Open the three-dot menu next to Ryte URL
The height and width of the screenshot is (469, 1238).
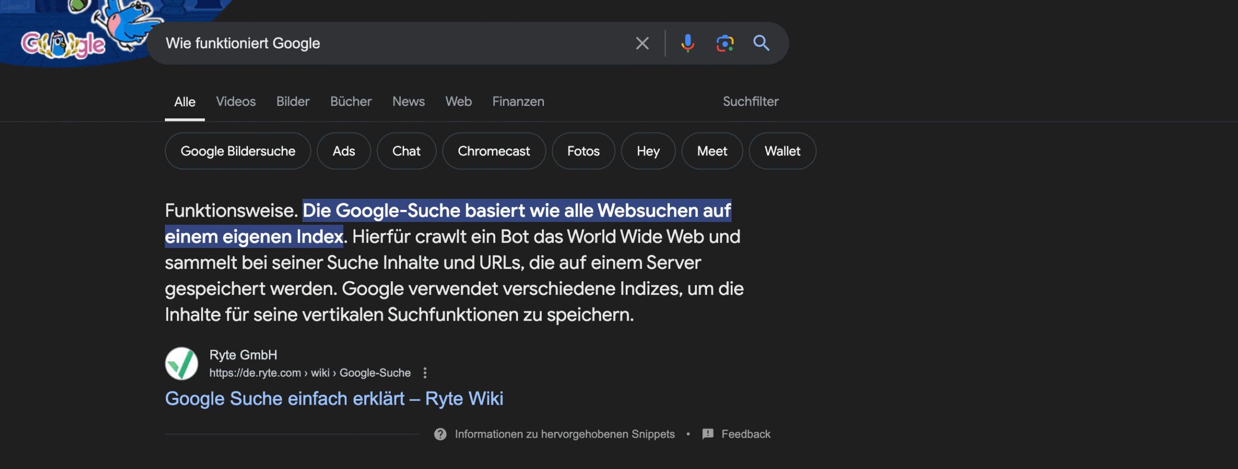425,373
